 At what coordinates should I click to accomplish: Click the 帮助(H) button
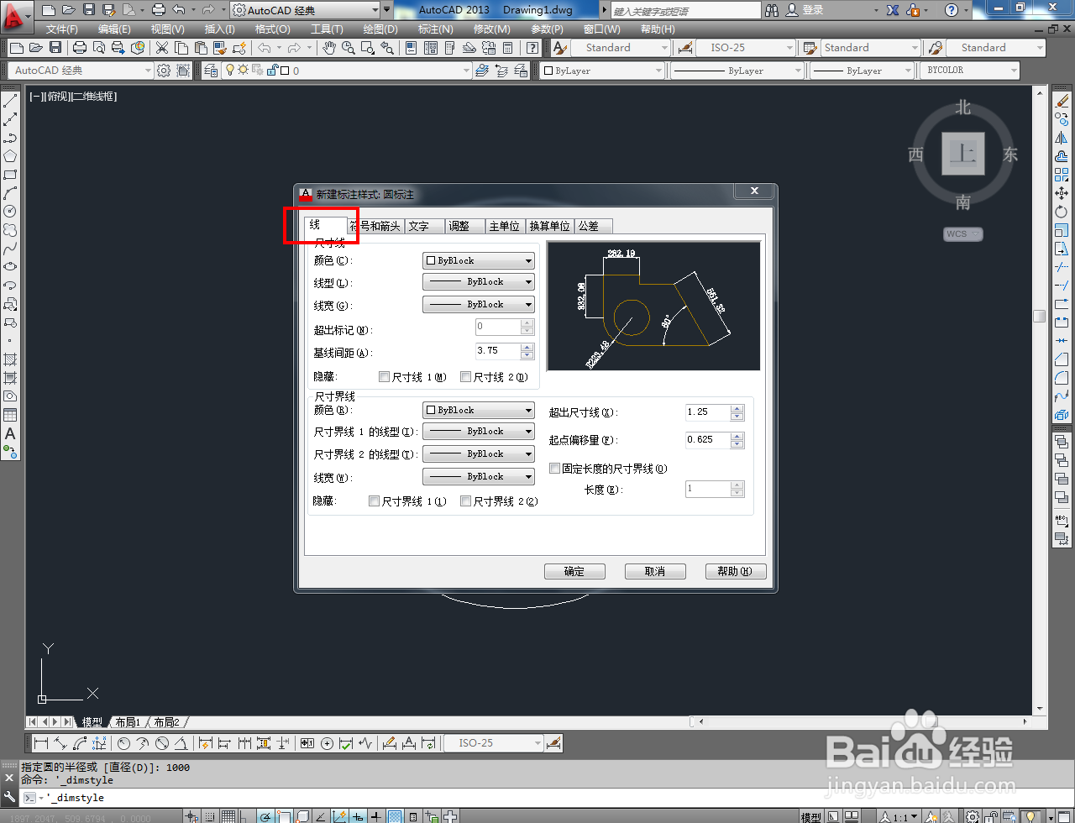point(736,571)
